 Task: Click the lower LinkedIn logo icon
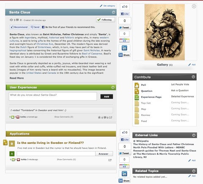pyautogui.click(x=124, y=174)
